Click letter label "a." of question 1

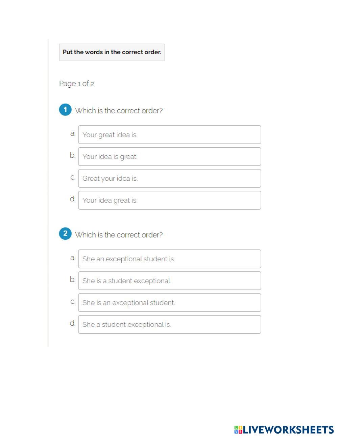tap(73, 134)
